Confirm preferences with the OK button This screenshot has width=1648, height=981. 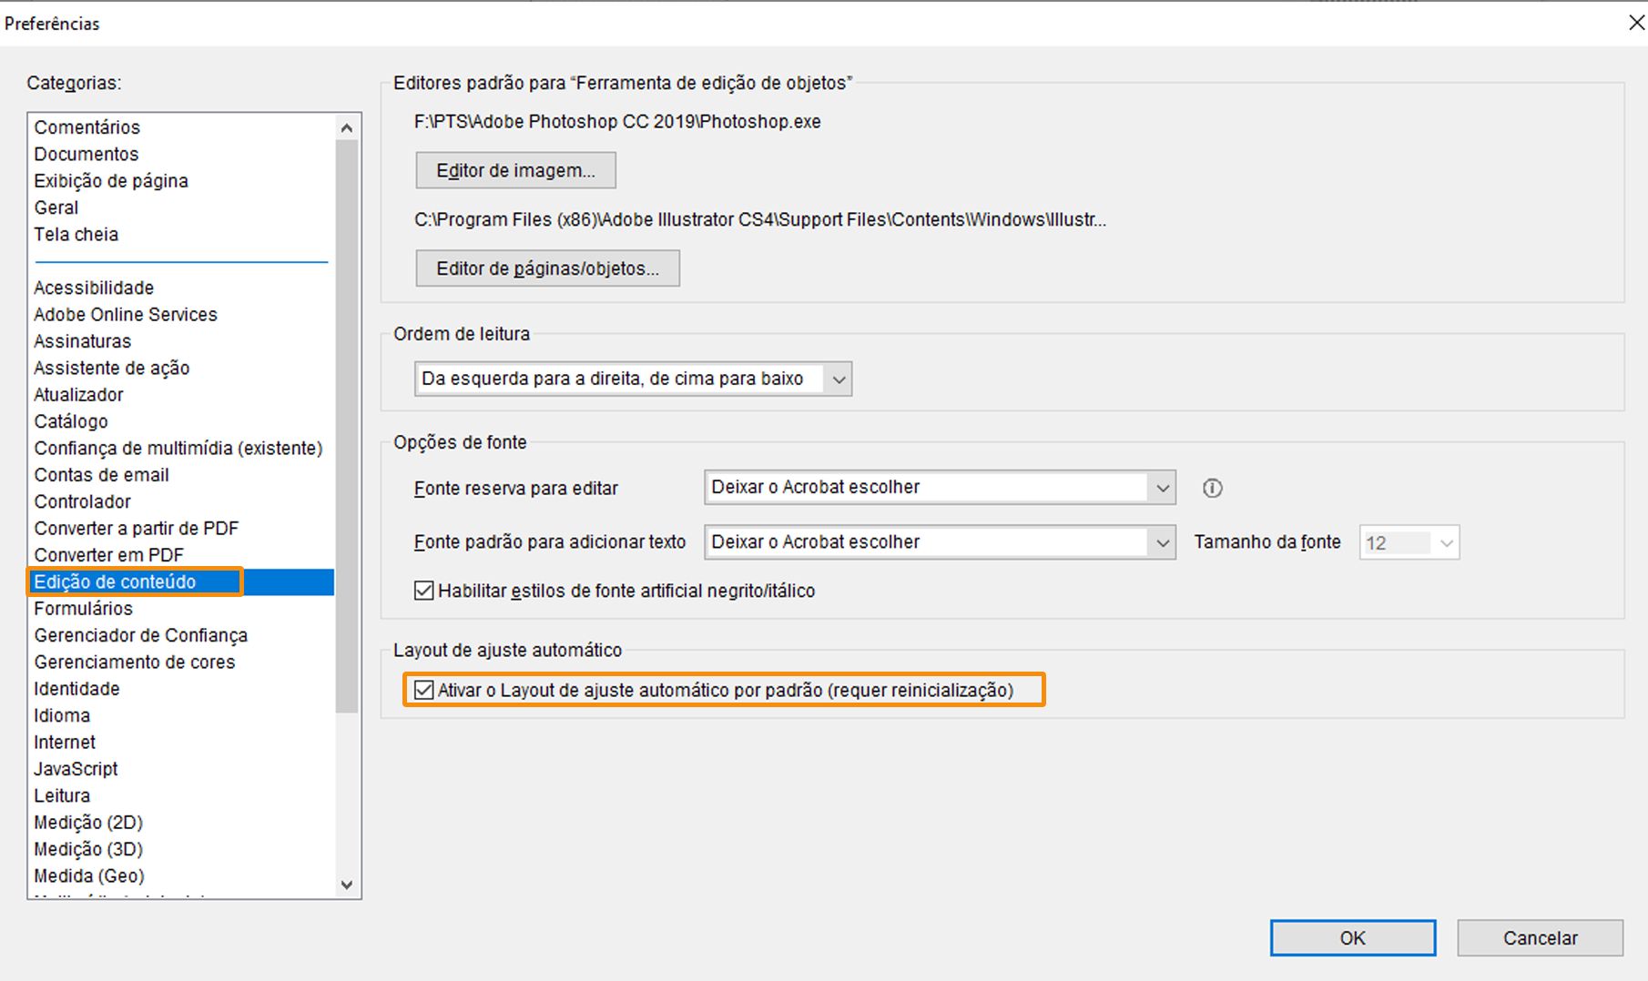click(x=1352, y=937)
